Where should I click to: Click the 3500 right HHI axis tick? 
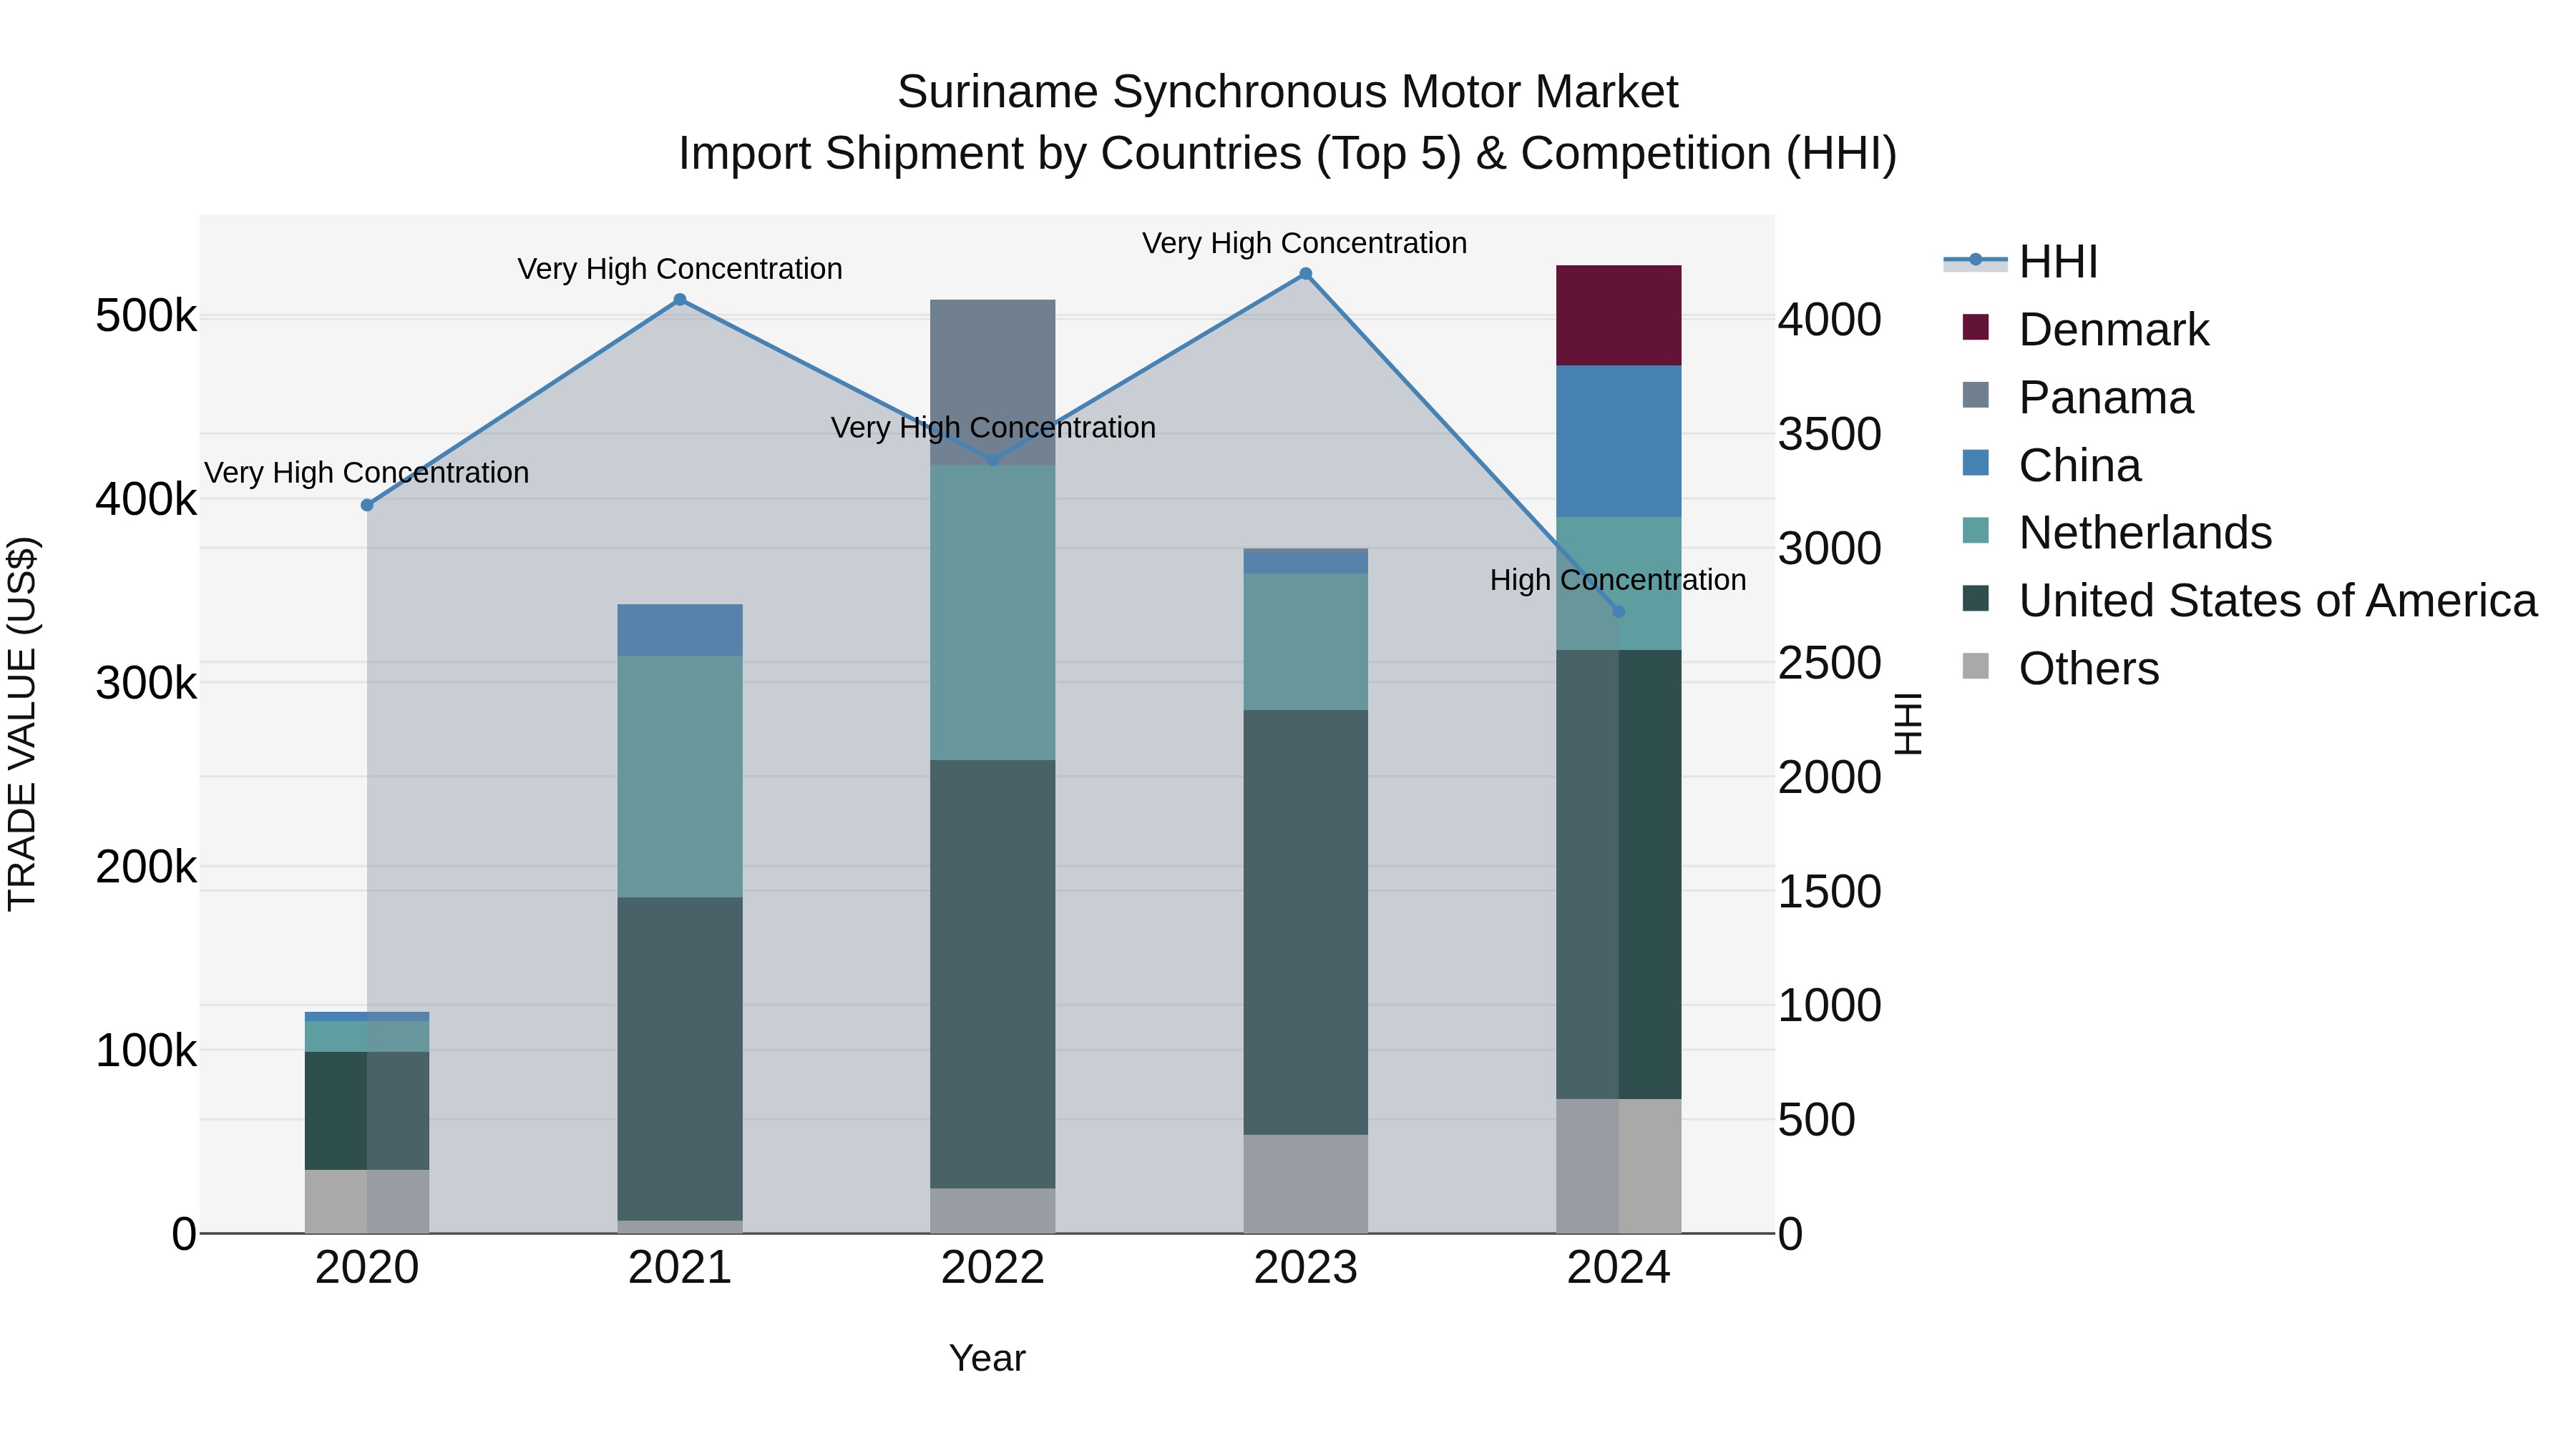tap(1830, 434)
